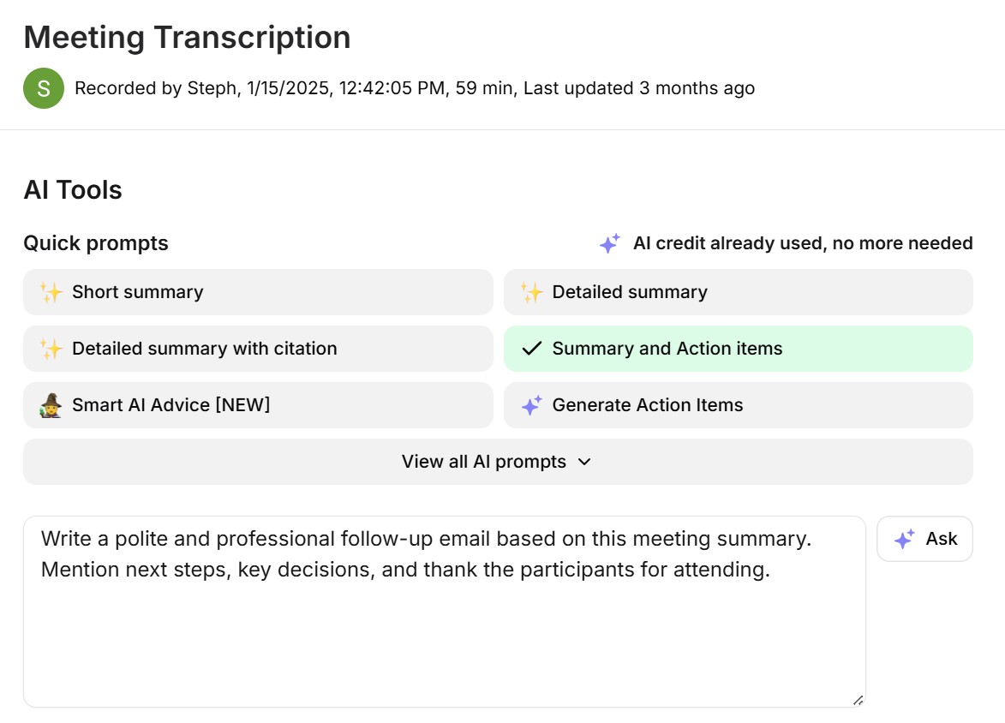
Task: Click the wizard emoji on Smart AI Advice
Action: (x=52, y=404)
